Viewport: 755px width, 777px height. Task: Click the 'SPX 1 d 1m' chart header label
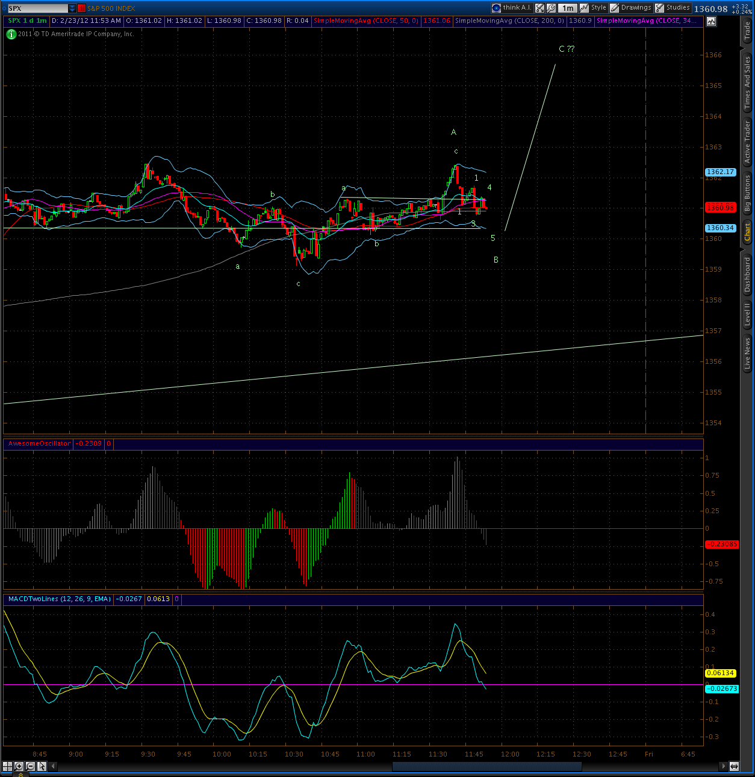27,20
